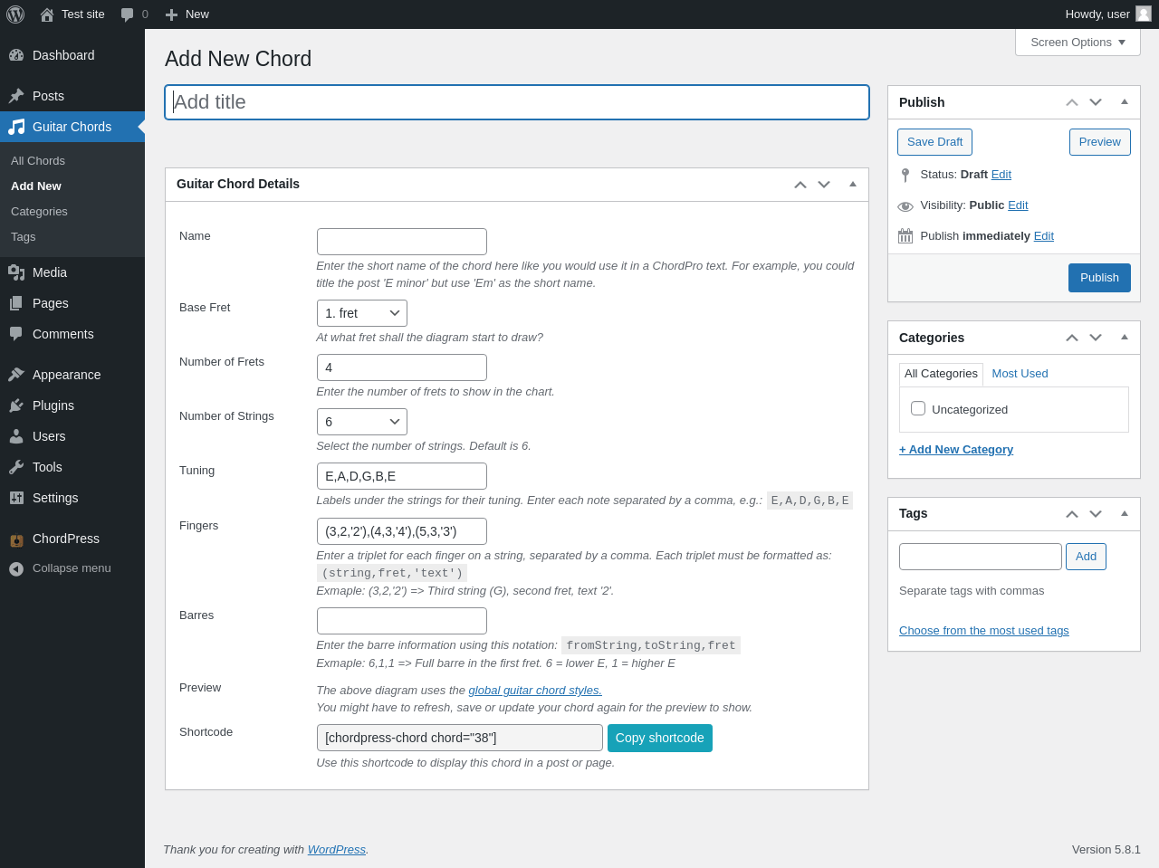The height and width of the screenshot is (868, 1159).
Task: Select Add New in the sidebar submenu
Action: (36, 186)
